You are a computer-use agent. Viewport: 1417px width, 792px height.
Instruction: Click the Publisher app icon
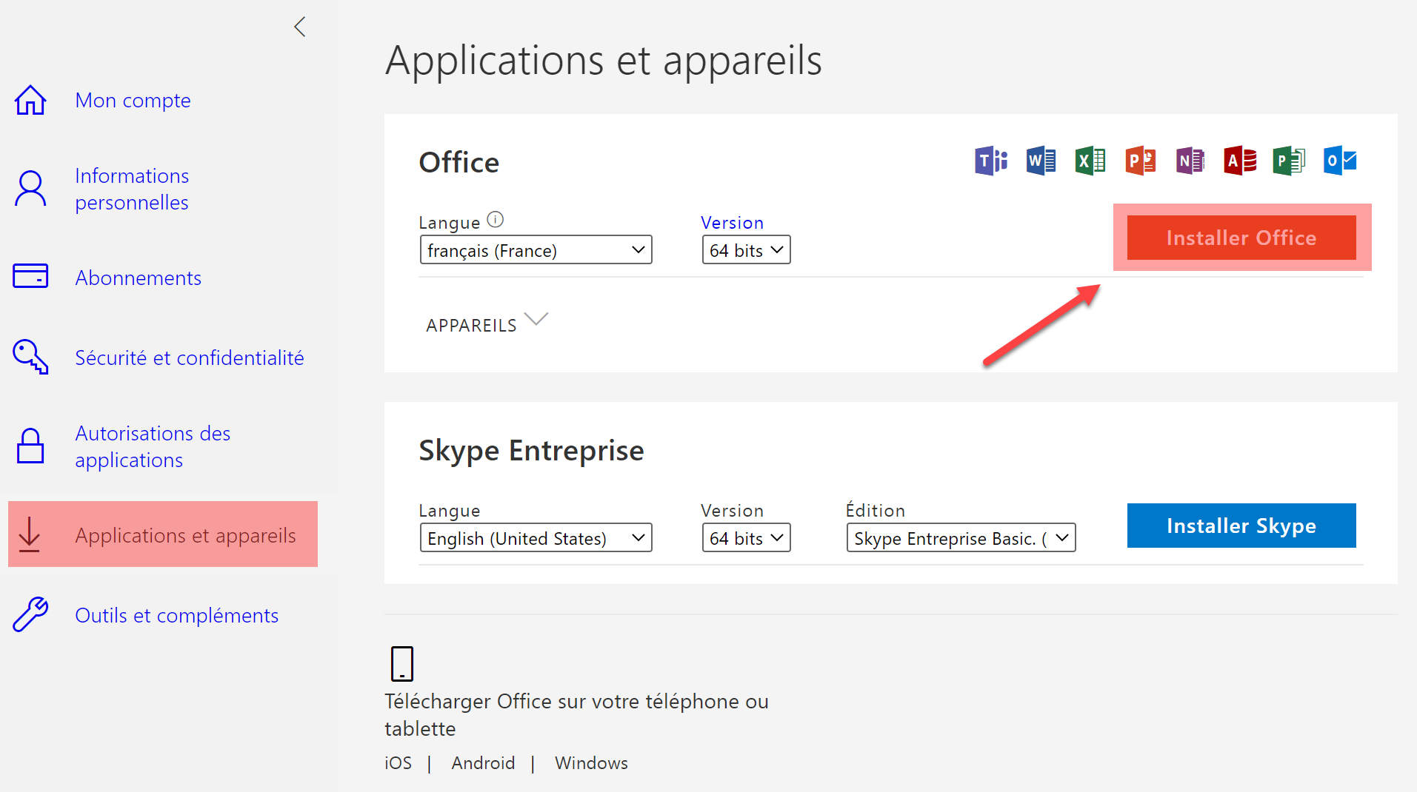pos(1290,161)
